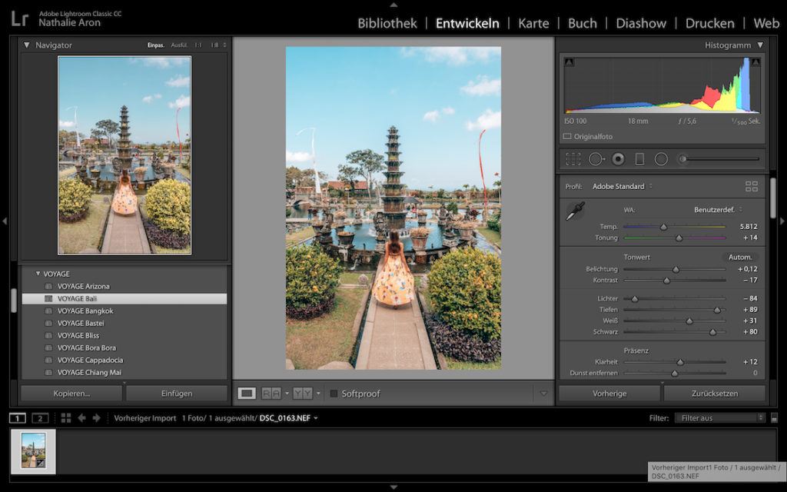The width and height of the screenshot is (787, 492).
Task: Select the Graduated Filter tool
Action: 639,159
